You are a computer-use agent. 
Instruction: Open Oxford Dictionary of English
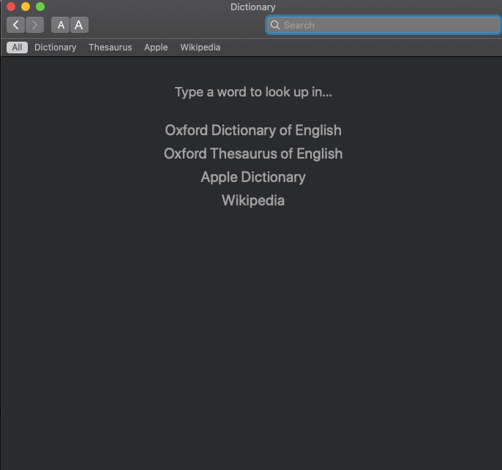pyautogui.click(x=253, y=130)
